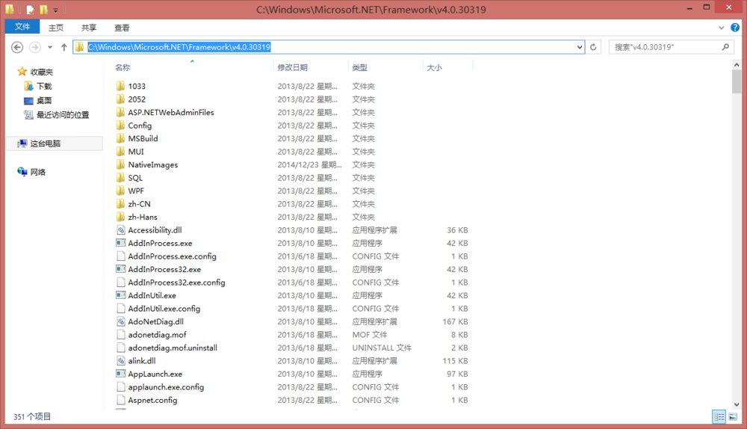Switch to the 查看 ribbon tab

pos(122,28)
